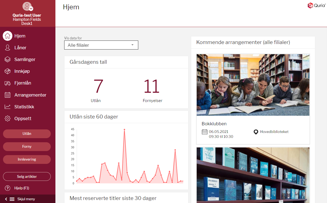Click the Bokklubben event title
327x203 pixels.
[x=214, y=124]
